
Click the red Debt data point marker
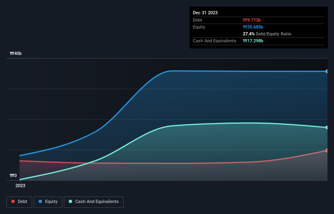(327, 151)
